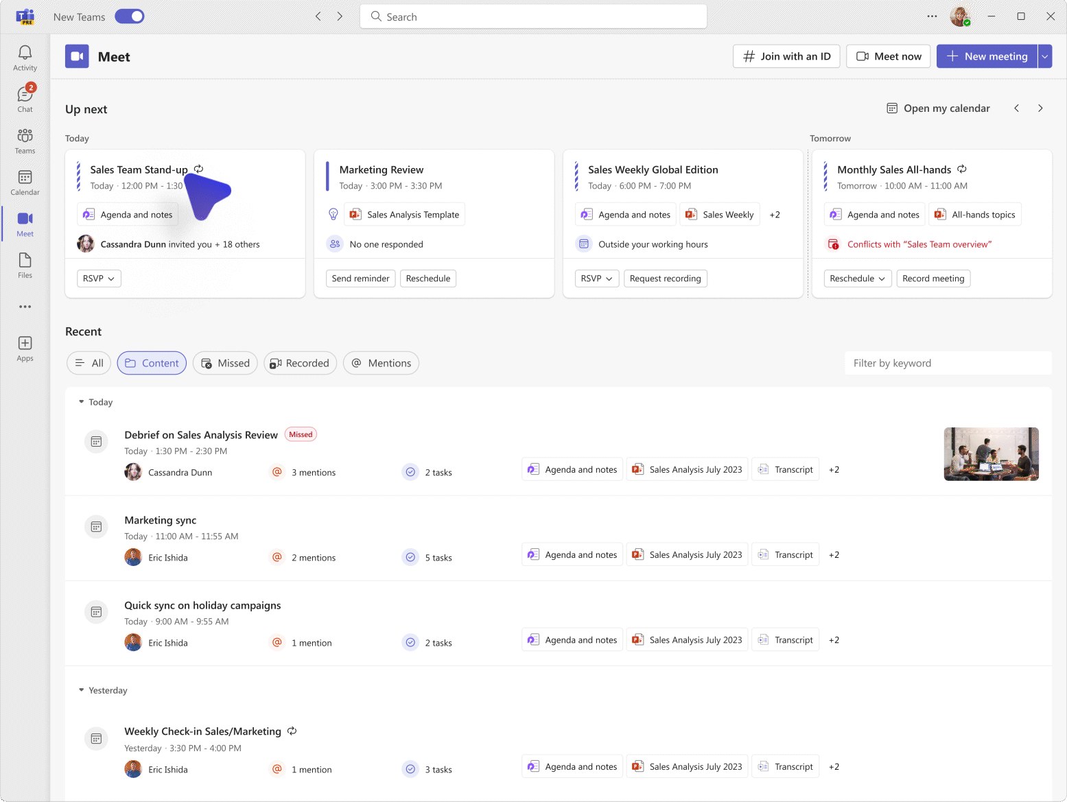Filter recent meetings by Missed
The width and height of the screenshot is (1067, 802).
[x=225, y=363]
